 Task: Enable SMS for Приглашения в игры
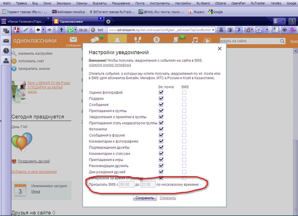[184, 159]
